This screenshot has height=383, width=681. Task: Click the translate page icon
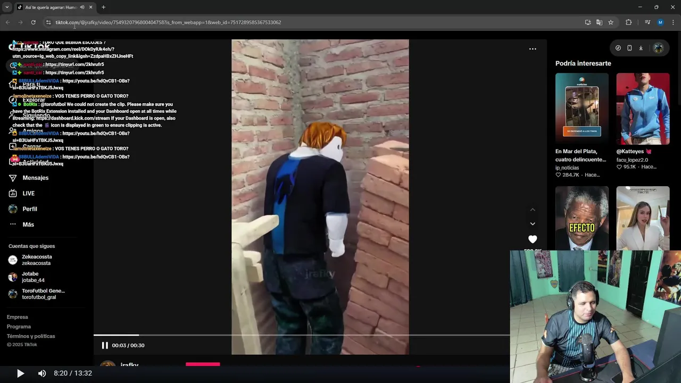tap(599, 22)
